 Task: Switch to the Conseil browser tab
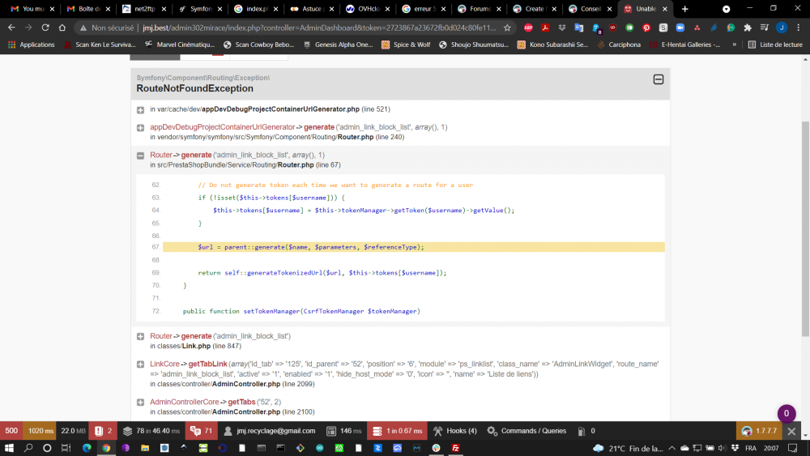[x=590, y=9]
